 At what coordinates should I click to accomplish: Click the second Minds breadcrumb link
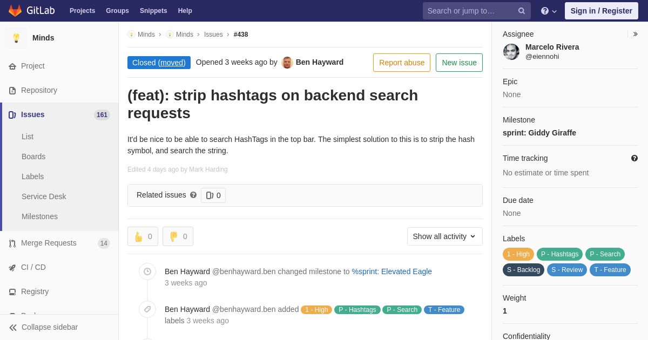tap(185, 35)
